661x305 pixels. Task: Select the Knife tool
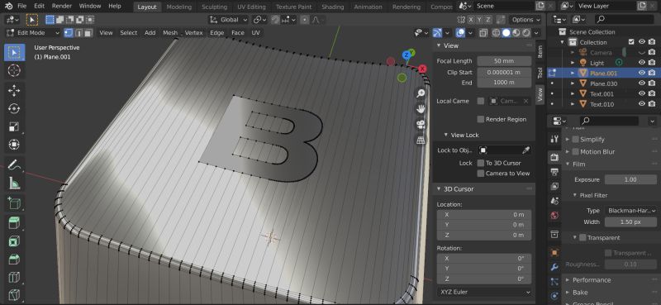click(x=14, y=294)
